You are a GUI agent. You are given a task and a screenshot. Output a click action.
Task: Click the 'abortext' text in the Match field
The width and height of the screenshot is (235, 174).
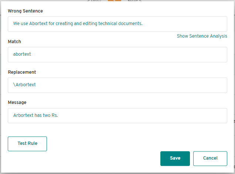pyautogui.click(x=22, y=54)
